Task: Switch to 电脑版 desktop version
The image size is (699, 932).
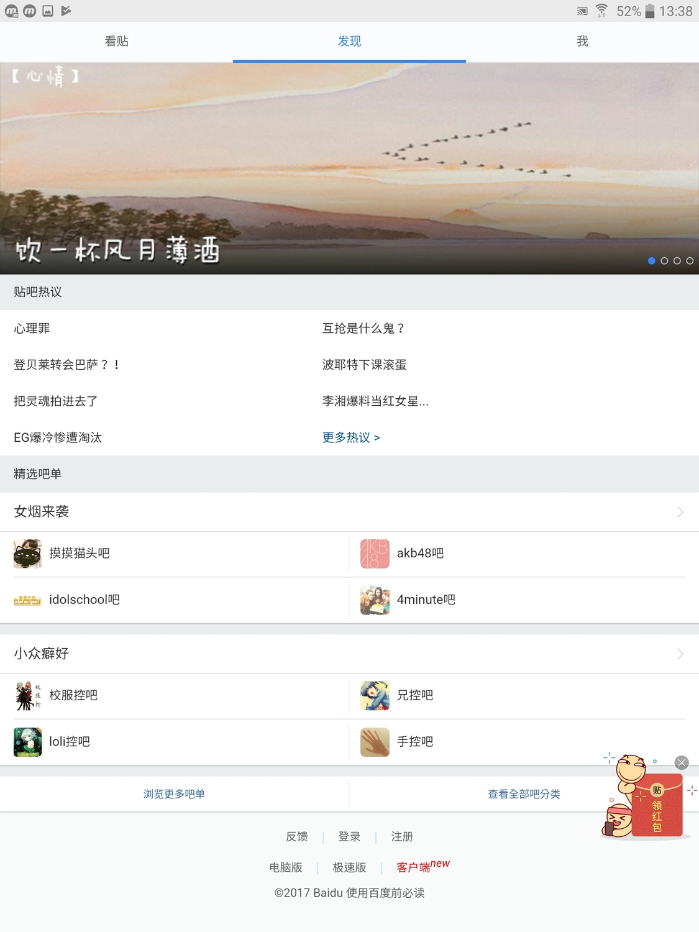Action: click(x=286, y=867)
